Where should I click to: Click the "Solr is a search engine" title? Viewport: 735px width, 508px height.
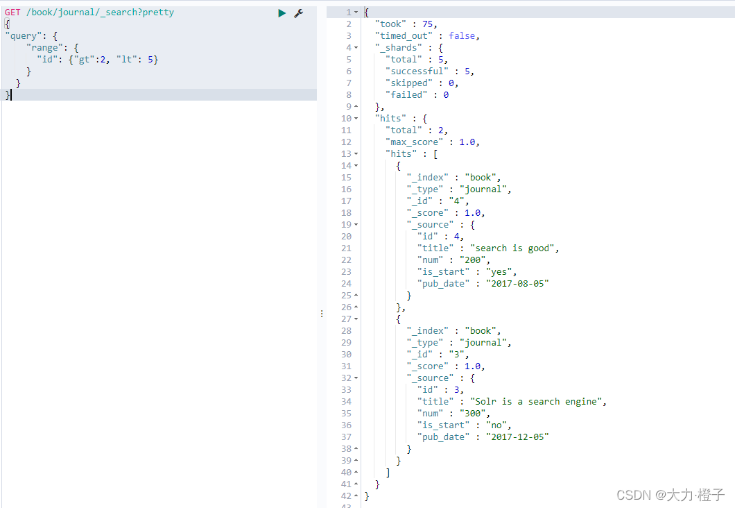click(x=536, y=402)
